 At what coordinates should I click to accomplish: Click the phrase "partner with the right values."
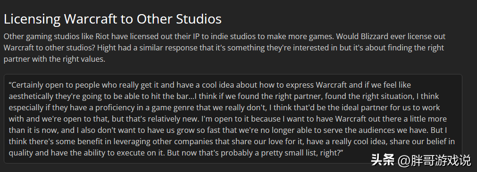pyautogui.click(x=54, y=59)
